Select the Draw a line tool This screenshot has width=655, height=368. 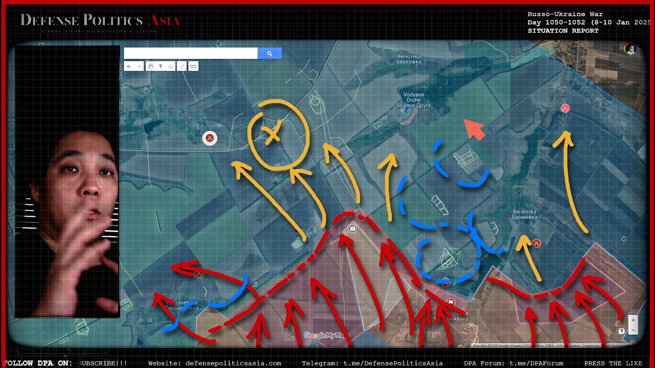pos(170,66)
